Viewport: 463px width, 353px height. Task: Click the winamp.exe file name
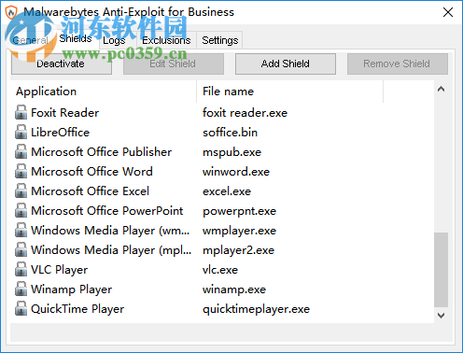(x=234, y=289)
